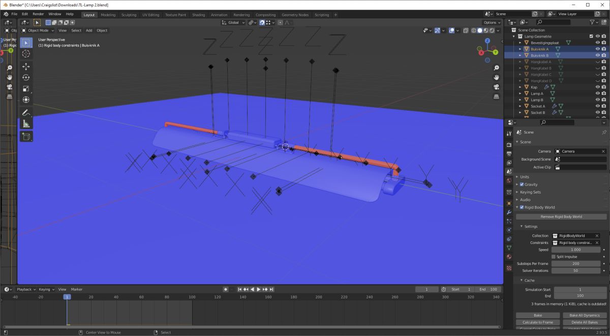Open the File menu
Viewport: 610px width, 336px height.
(14, 14)
